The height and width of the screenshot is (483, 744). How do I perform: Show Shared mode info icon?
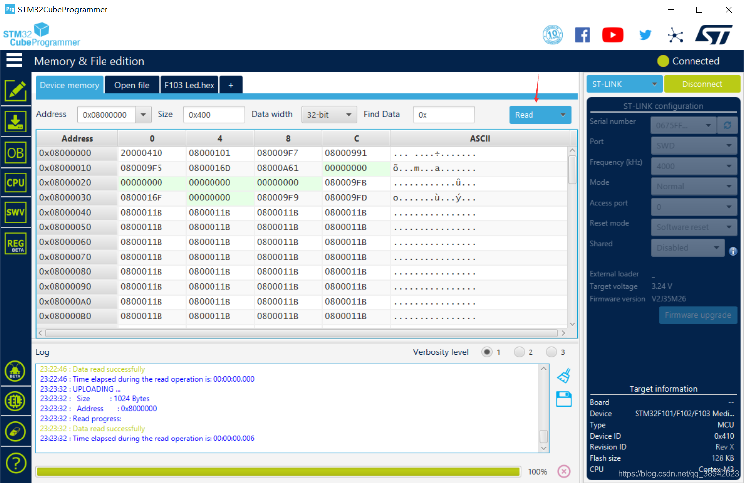pos(733,251)
